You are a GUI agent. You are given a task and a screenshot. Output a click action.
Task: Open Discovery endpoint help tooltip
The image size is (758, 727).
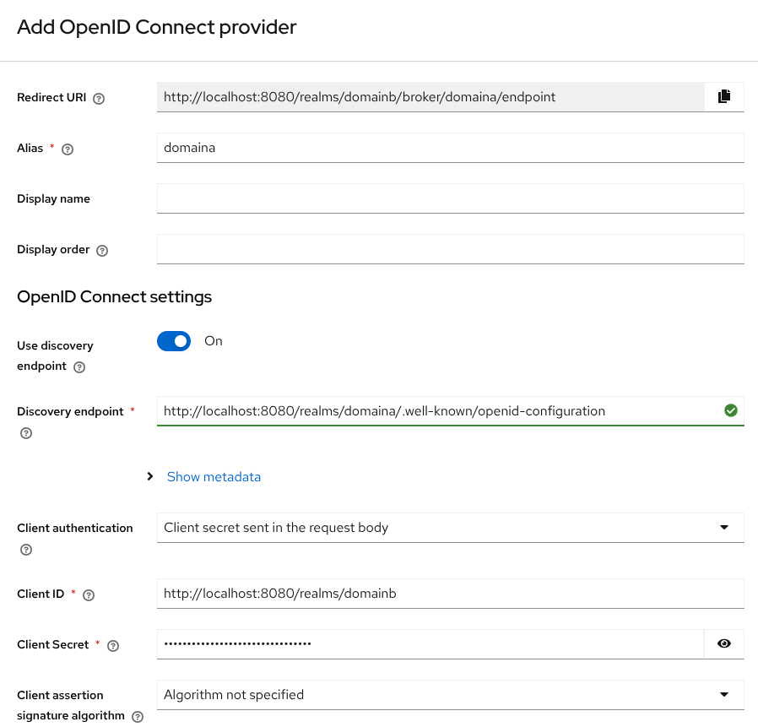coord(25,432)
